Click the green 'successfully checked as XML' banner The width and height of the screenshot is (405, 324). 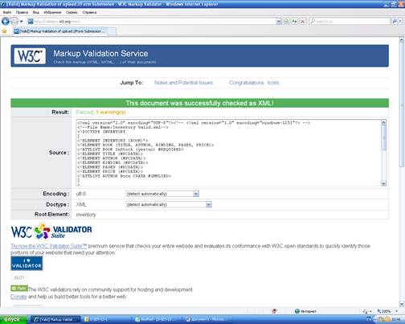pos(199,103)
